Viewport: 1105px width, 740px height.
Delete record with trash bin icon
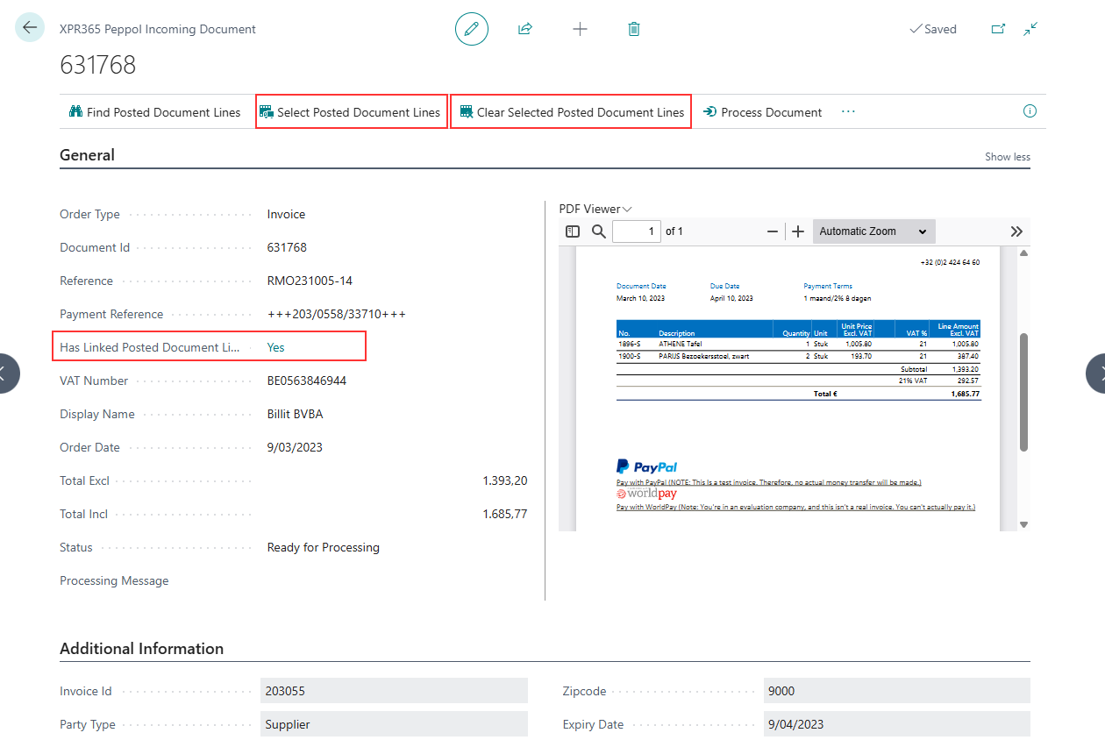tap(634, 29)
